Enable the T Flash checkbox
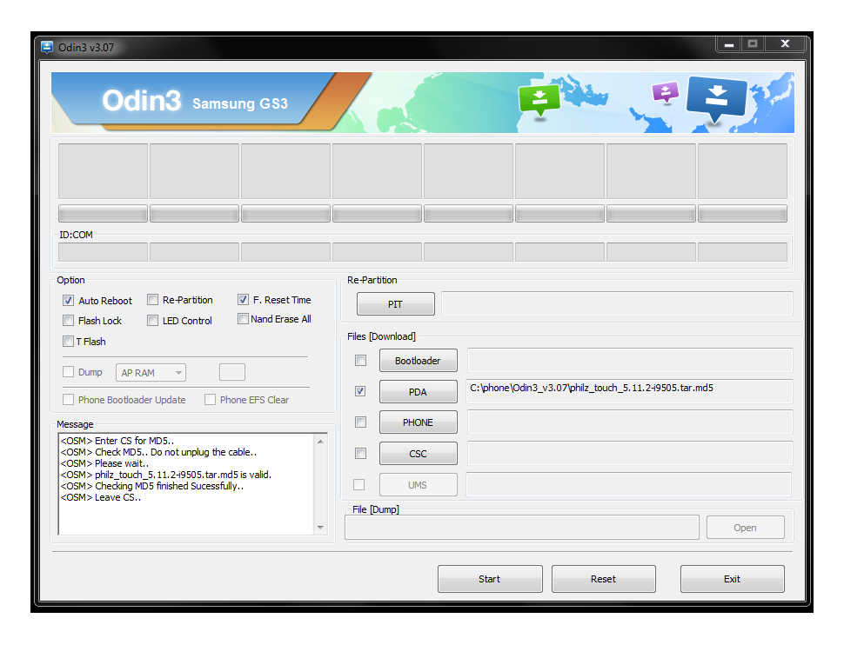This screenshot has width=844, height=645. click(68, 341)
